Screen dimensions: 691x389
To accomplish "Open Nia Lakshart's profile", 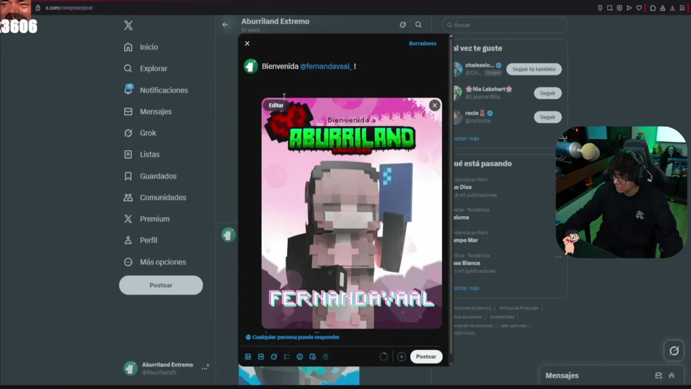I will pos(488,89).
